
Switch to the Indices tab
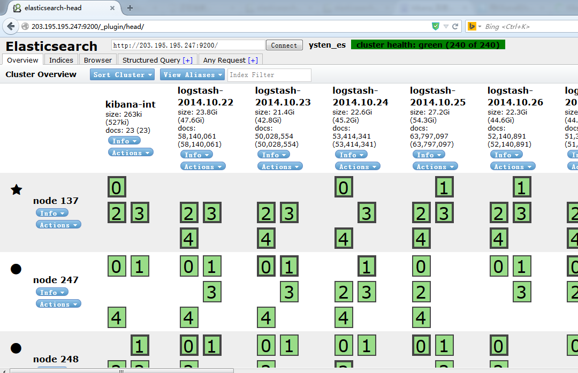tap(61, 60)
